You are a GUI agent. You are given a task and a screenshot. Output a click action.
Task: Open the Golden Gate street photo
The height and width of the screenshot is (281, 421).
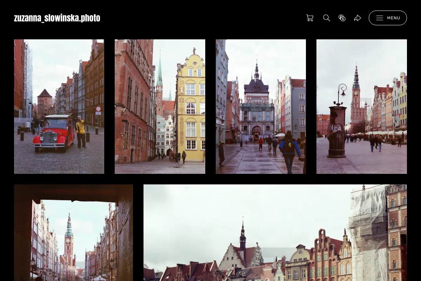[261, 106]
